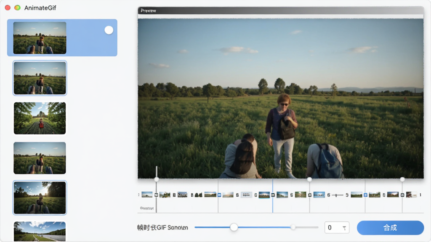This screenshot has width=431, height=242.
Task: Select the first frame in the timeline strip
Action: pos(147,195)
